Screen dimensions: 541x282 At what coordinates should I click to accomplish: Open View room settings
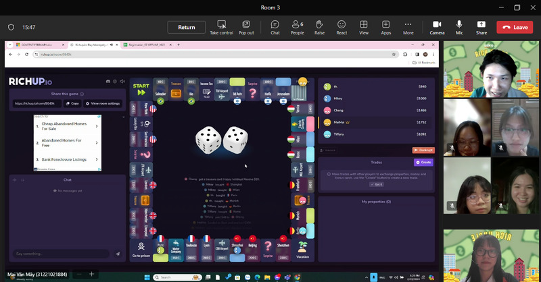point(103,103)
